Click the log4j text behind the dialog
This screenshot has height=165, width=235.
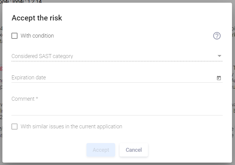click(21, 1)
